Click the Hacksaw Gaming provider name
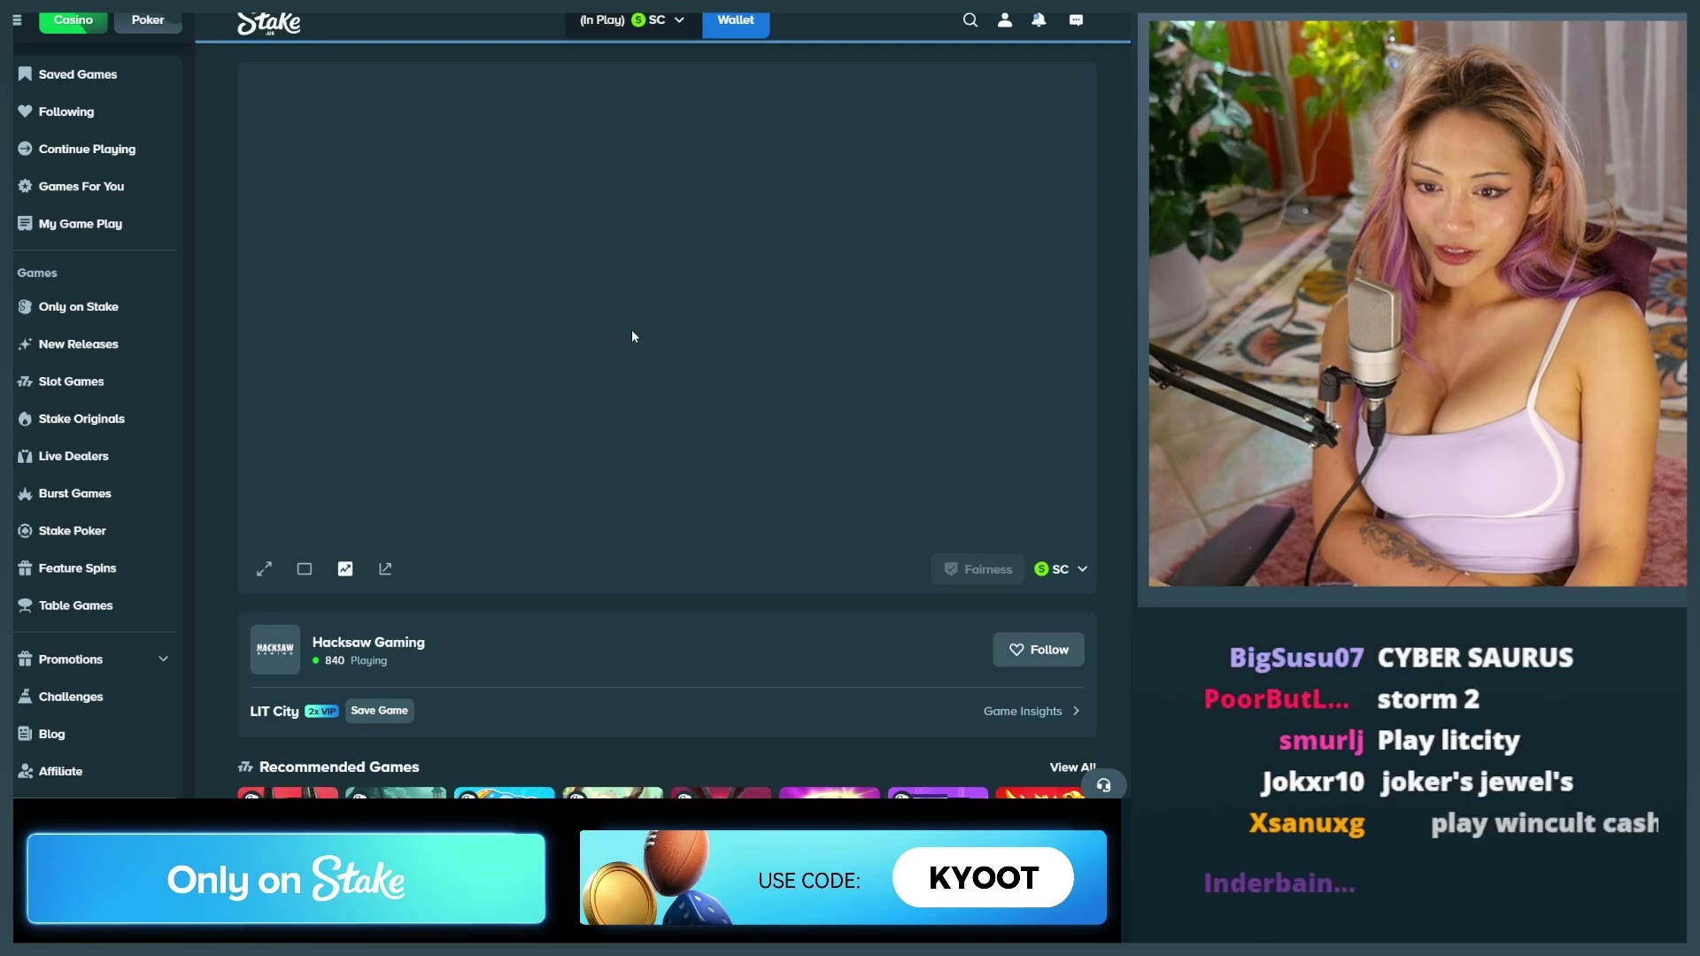1700x956 pixels. click(368, 643)
